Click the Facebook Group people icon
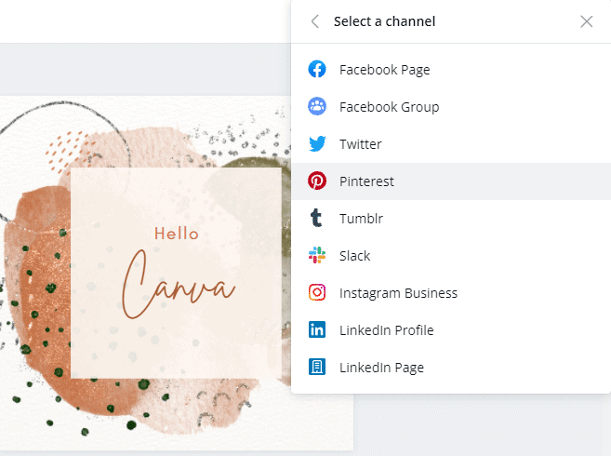611x456 pixels. click(317, 106)
